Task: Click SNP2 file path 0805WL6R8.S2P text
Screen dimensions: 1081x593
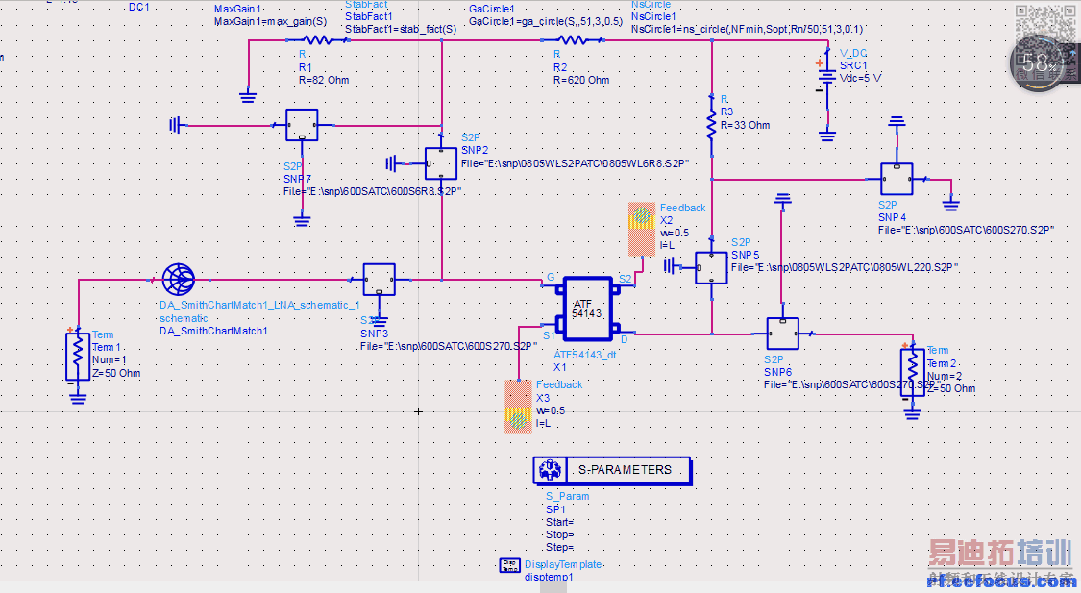Action: (x=576, y=163)
